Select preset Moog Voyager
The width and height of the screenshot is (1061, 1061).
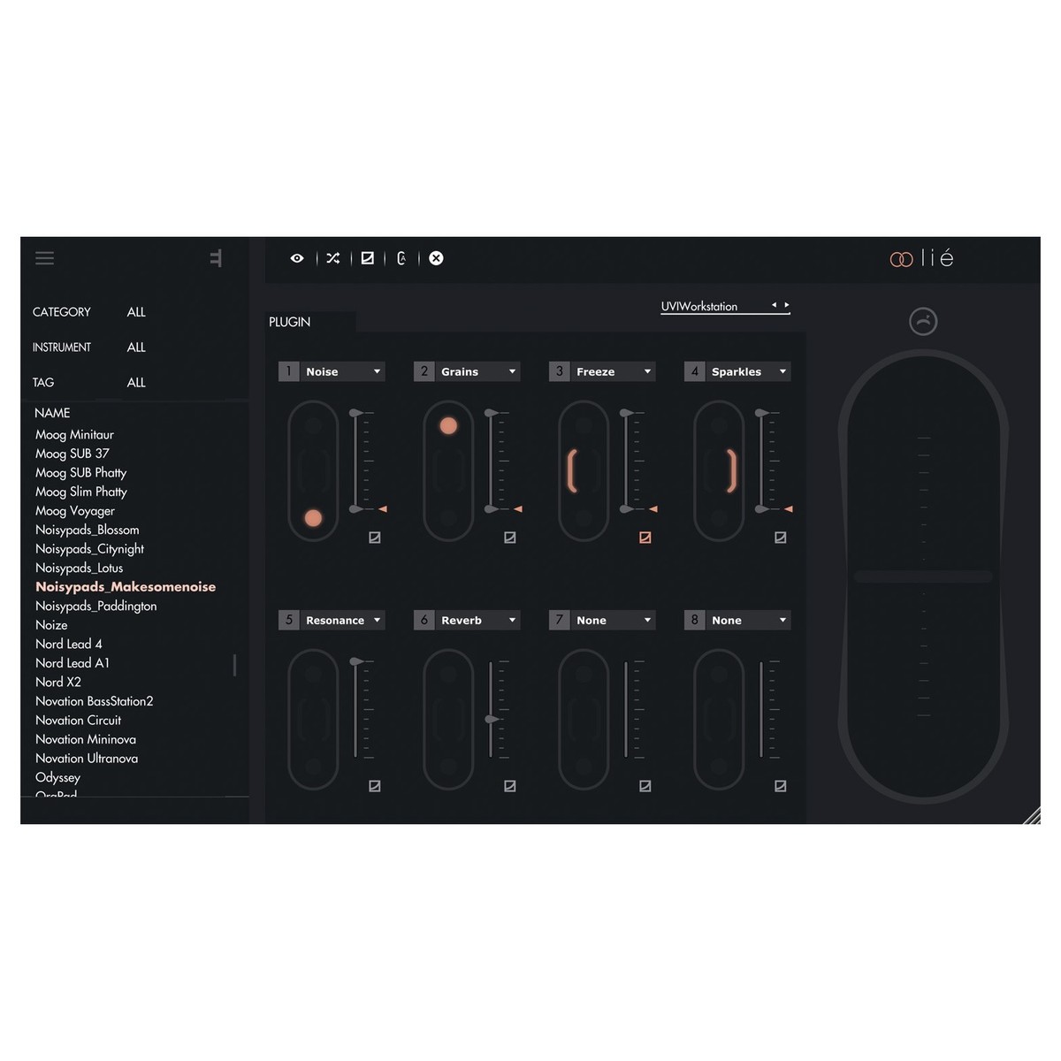(75, 511)
